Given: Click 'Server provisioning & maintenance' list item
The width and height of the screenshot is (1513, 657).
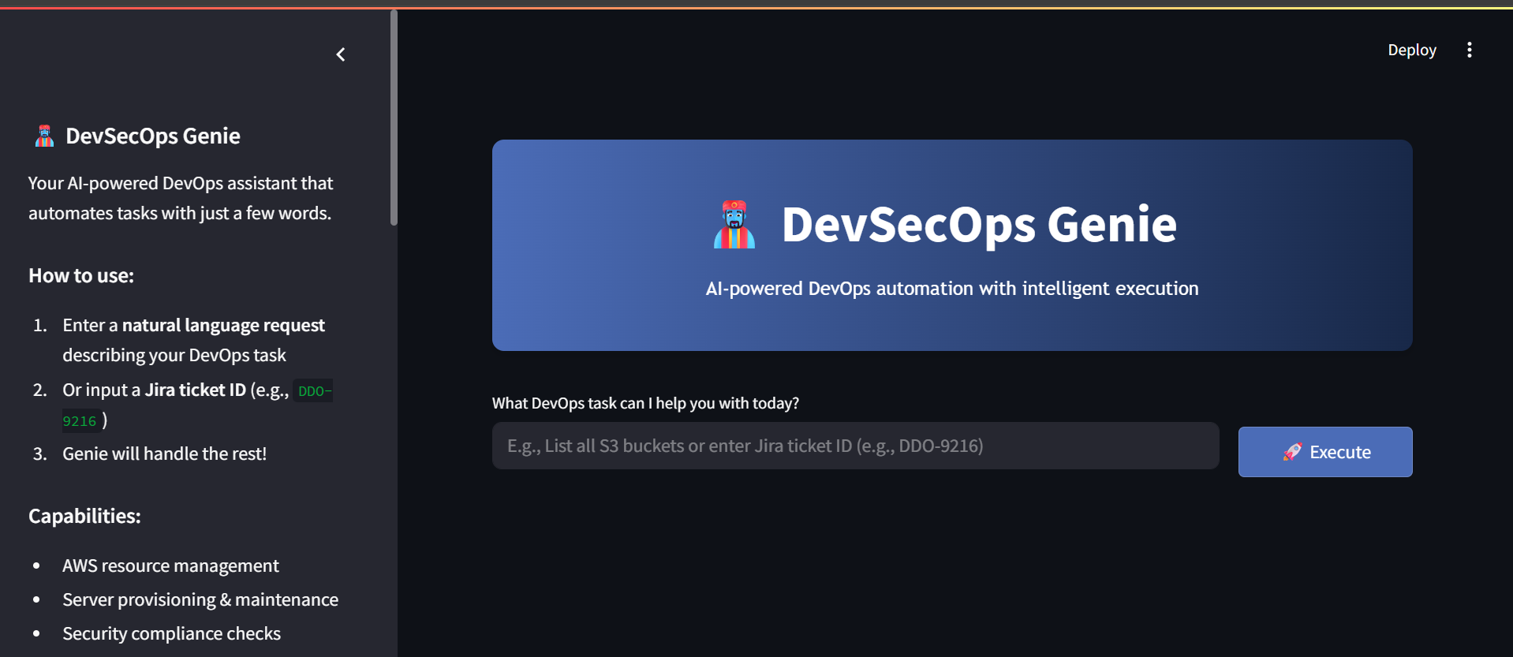Looking at the screenshot, I should [x=200, y=599].
